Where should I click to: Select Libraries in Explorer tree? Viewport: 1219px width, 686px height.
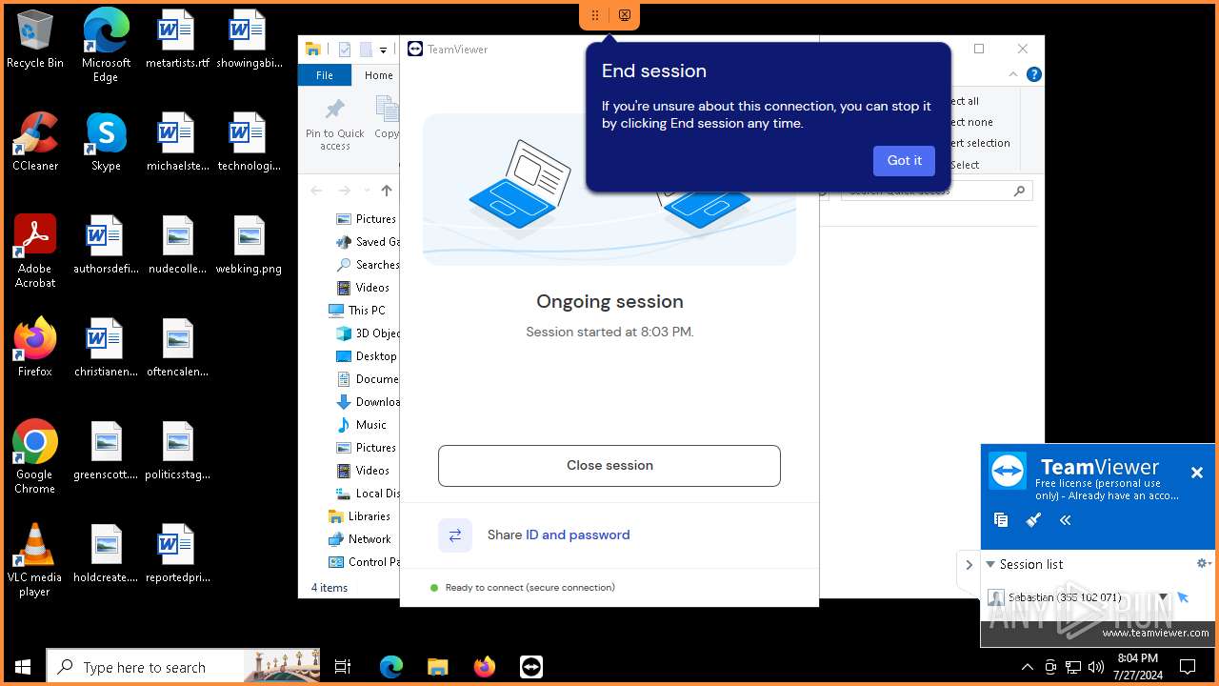(359, 516)
